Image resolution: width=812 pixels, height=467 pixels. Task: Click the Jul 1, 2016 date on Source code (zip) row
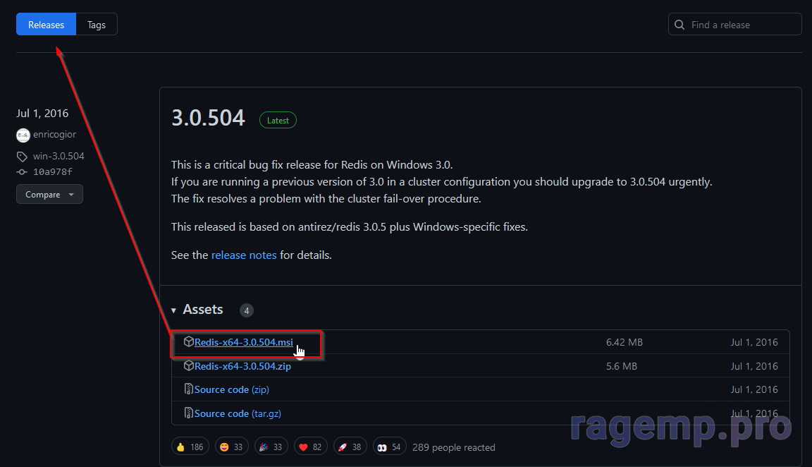(754, 389)
